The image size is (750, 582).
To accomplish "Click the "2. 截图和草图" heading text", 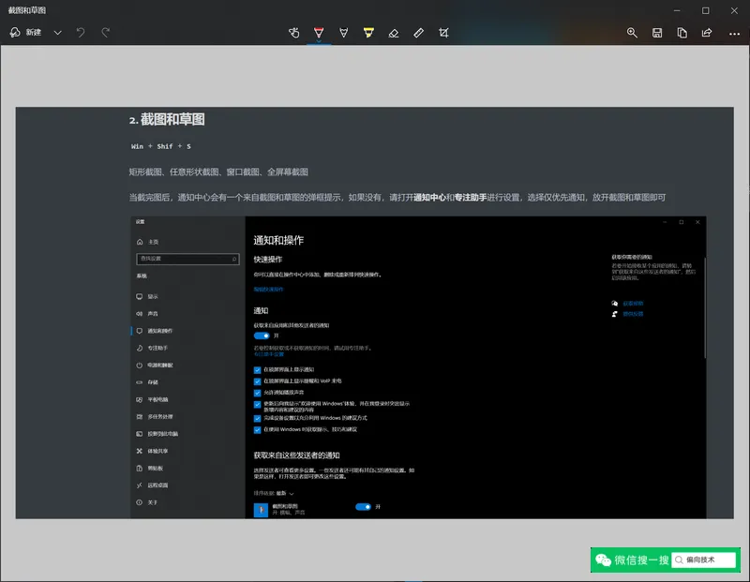I will coord(167,119).
